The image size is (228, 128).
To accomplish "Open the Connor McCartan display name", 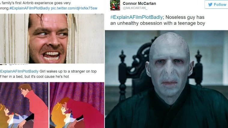I will (x=139, y=3).
